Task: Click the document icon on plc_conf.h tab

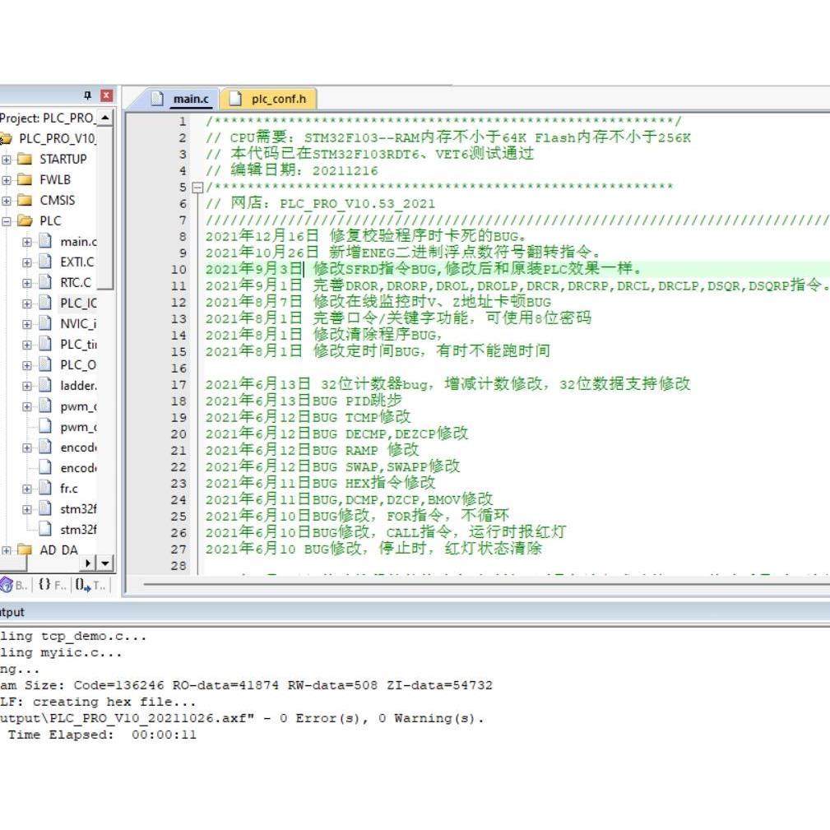Action: coord(235,99)
